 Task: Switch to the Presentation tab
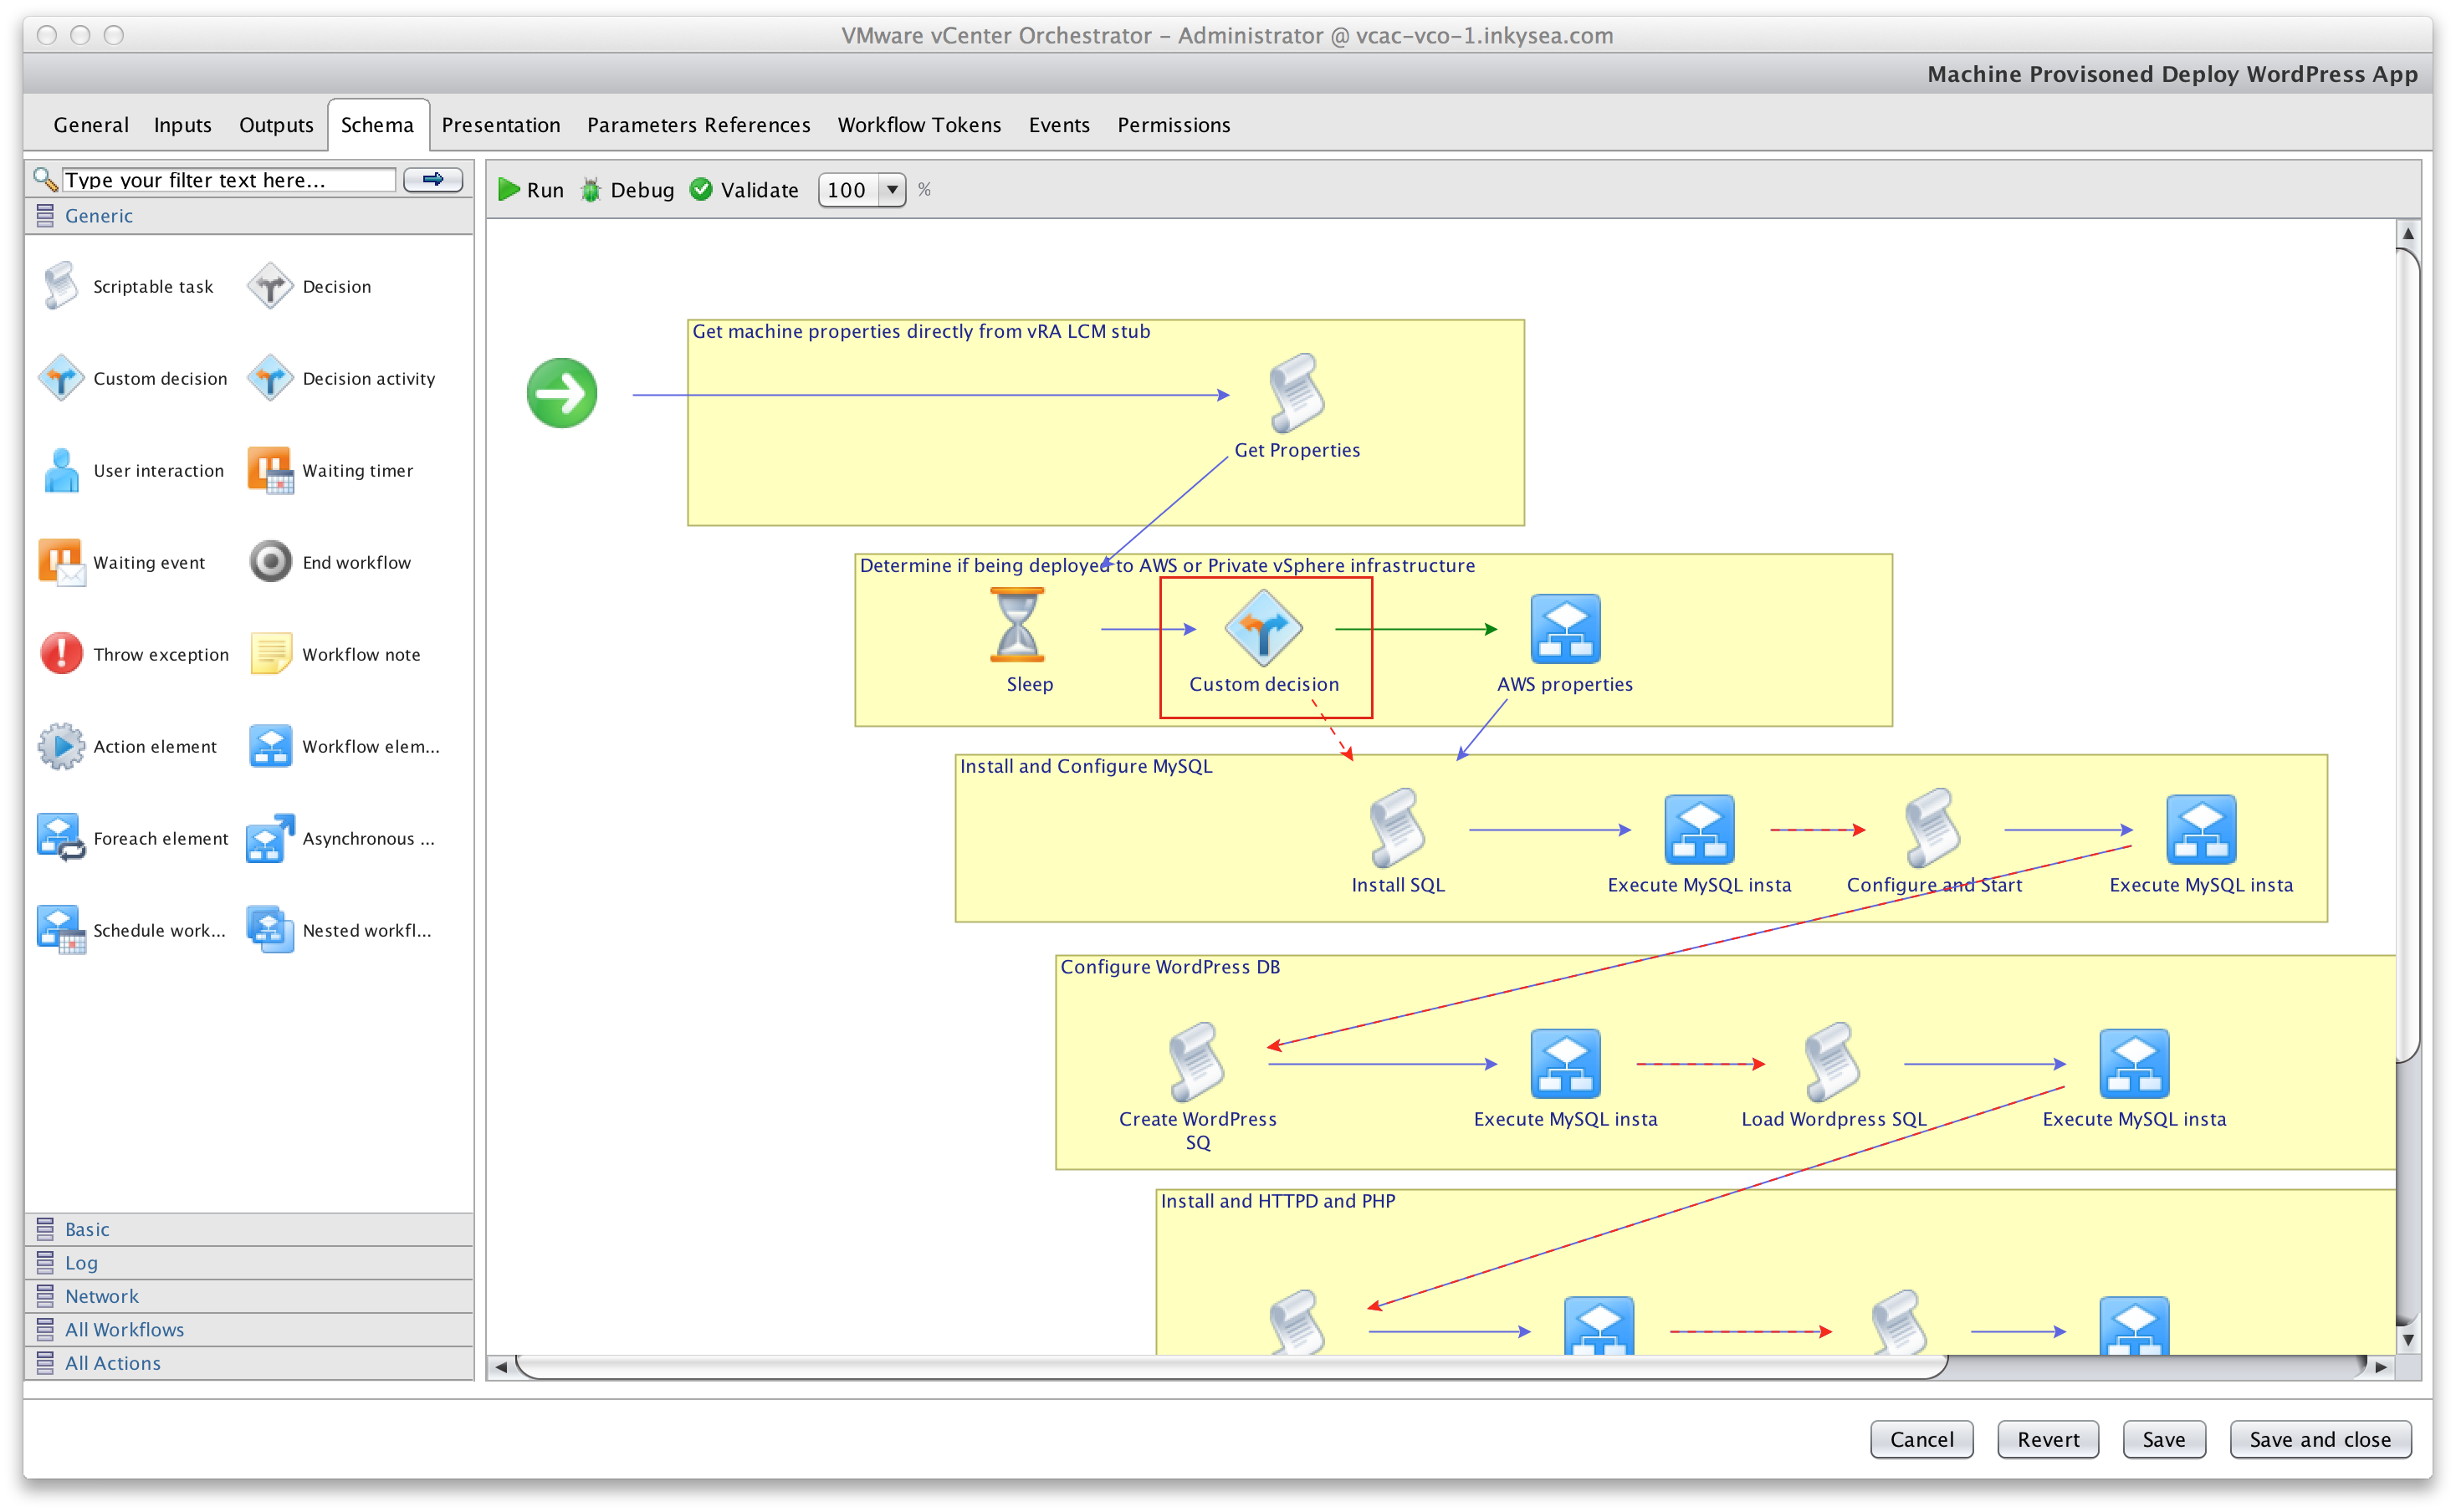coord(500,125)
